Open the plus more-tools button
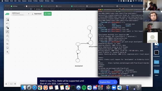 click(x=7, y=52)
